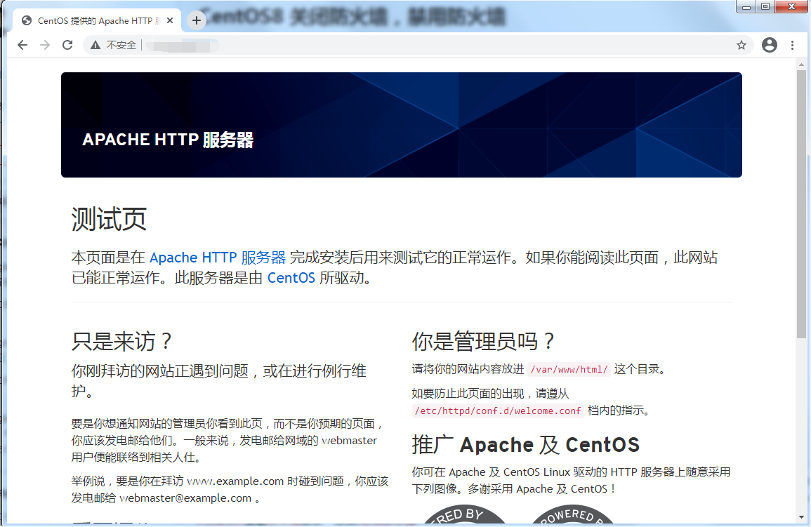This screenshot has width=811, height=527.
Task: Minimize the browser window
Action: [746, 7]
